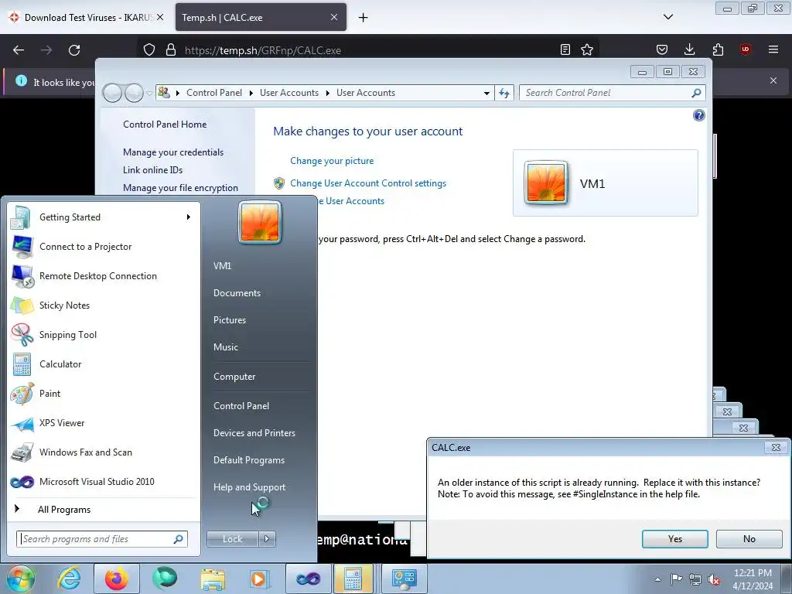This screenshot has width=792, height=594.
Task: Launch Sticky Notes from Start menu
Action: pyautogui.click(x=104, y=305)
